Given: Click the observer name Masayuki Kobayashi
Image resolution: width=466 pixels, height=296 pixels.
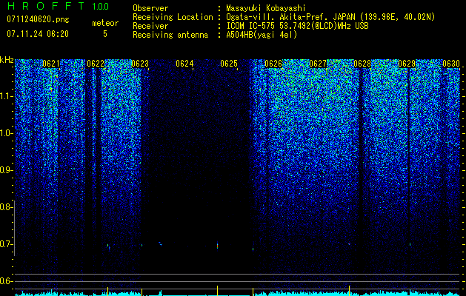Looking at the screenshot, I should 266,8.
